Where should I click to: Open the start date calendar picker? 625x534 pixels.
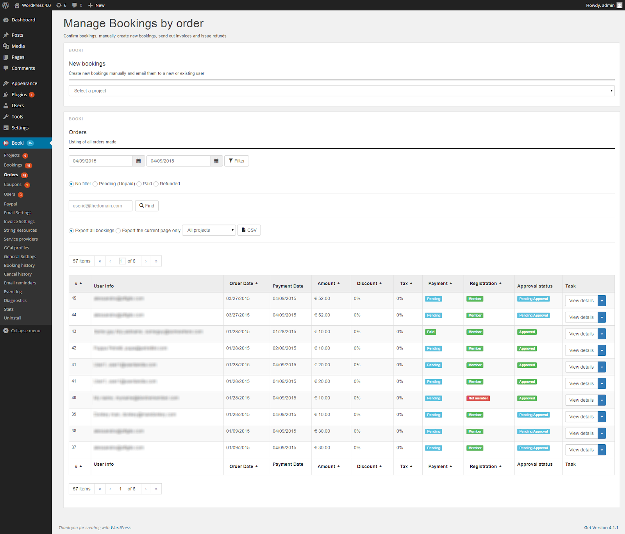[x=138, y=161]
